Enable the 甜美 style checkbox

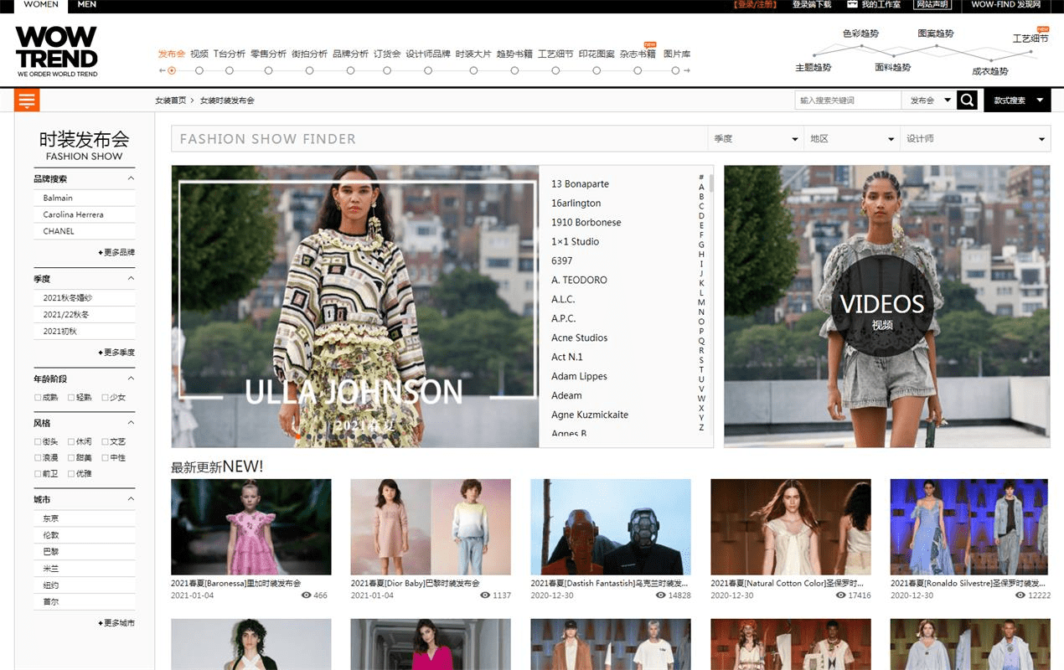(71, 458)
